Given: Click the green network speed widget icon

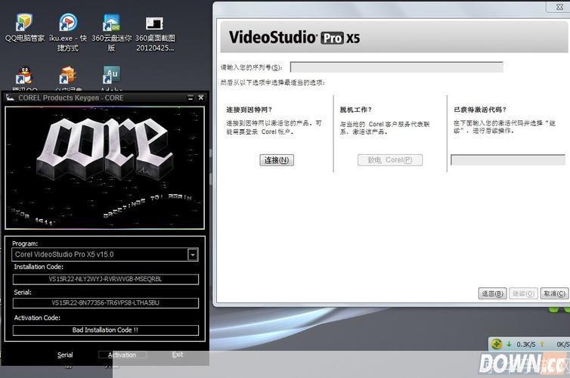Looking at the screenshot, I should pyautogui.click(x=497, y=343).
